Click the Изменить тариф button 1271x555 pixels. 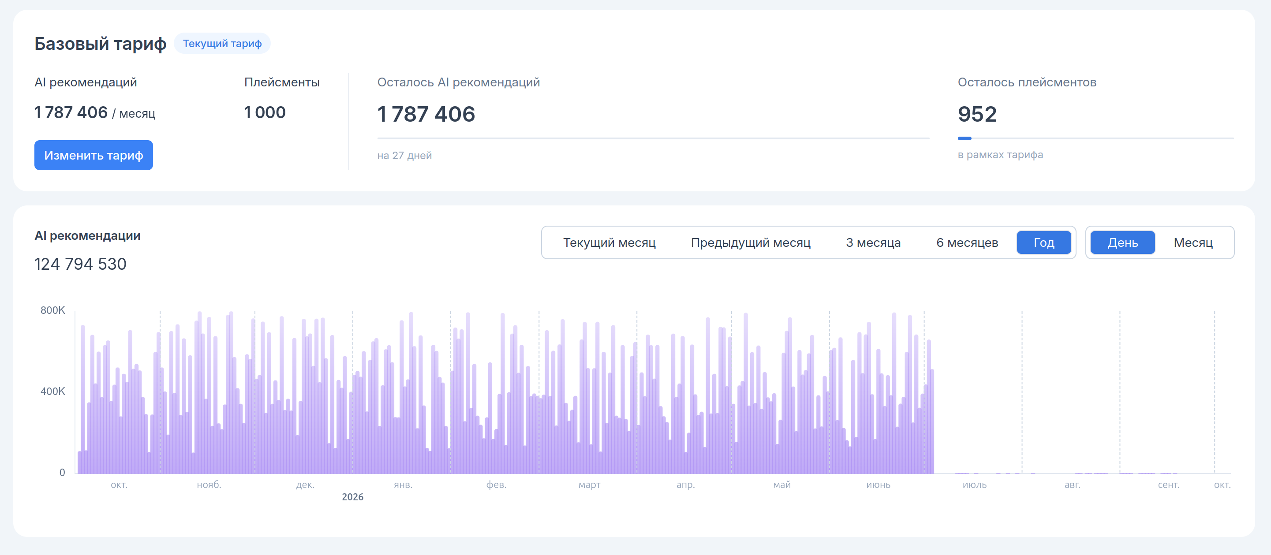93,156
